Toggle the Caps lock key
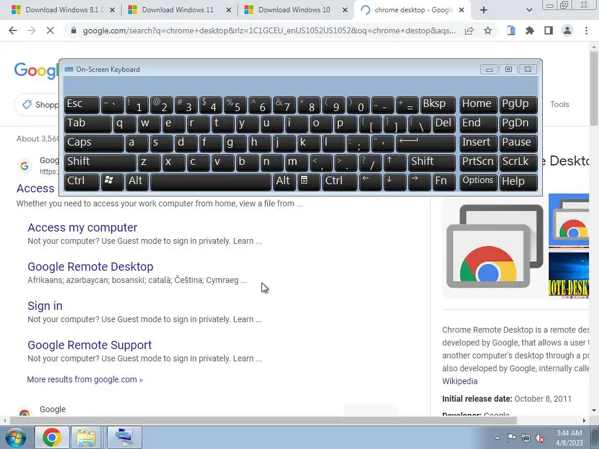Viewport: 599px width, 449px height. [x=94, y=143]
